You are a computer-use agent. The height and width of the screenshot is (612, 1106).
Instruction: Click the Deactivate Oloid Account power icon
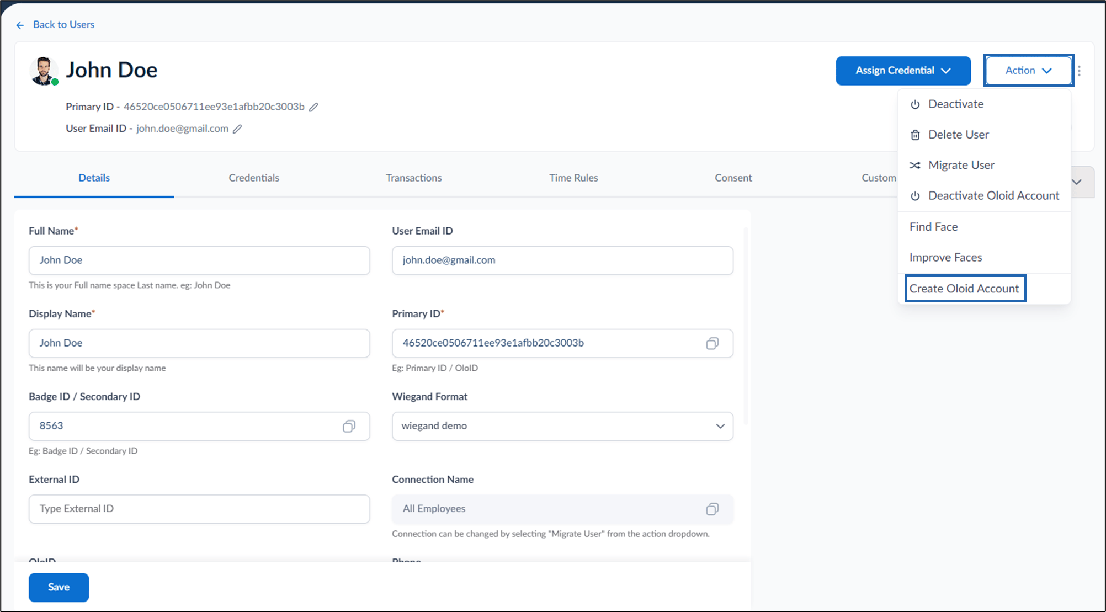(x=915, y=196)
